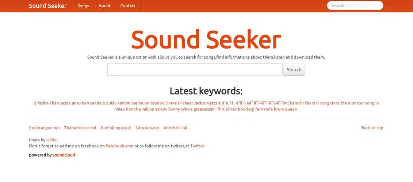Open the Michael Jackson keyword

[193, 103]
